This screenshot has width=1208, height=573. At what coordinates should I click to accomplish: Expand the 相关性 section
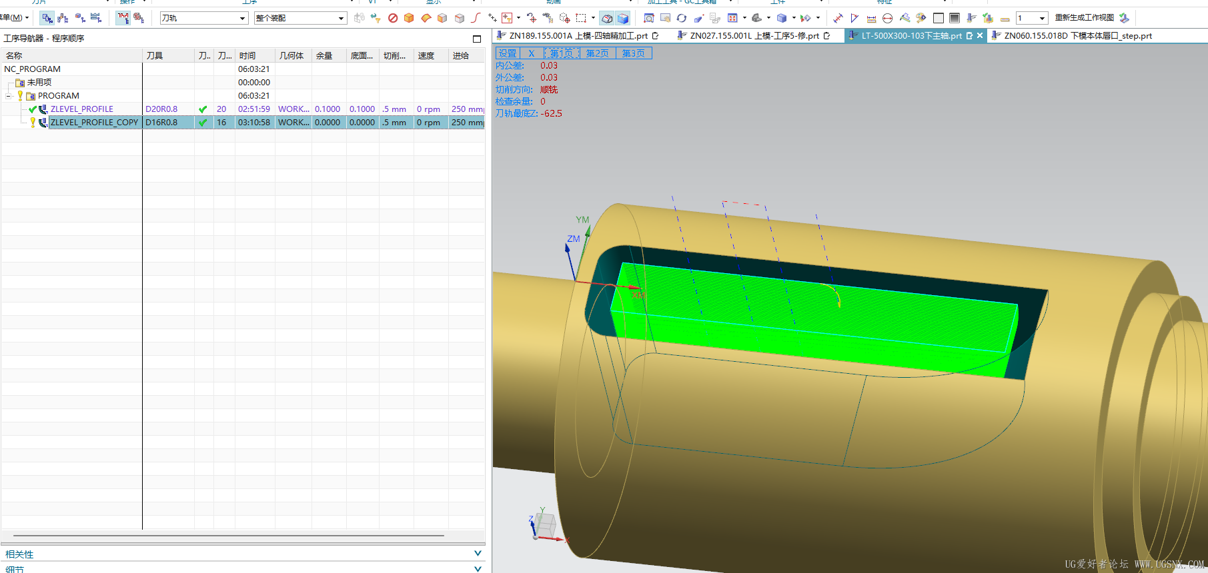(243, 554)
